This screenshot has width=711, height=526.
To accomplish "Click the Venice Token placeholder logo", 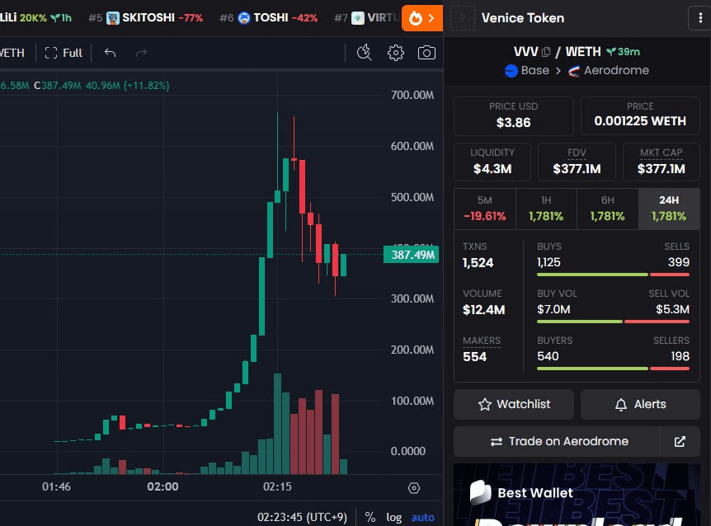I will point(463,18).
